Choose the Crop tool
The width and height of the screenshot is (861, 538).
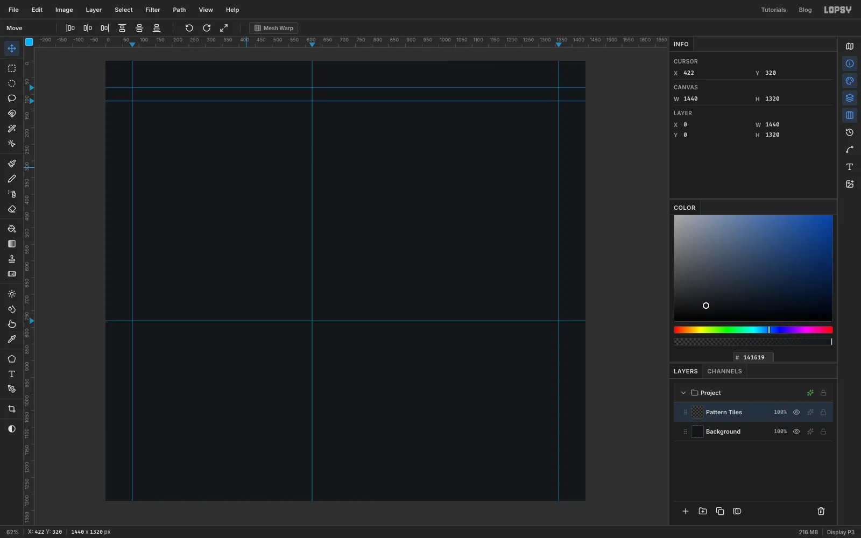tap(12, 409)
